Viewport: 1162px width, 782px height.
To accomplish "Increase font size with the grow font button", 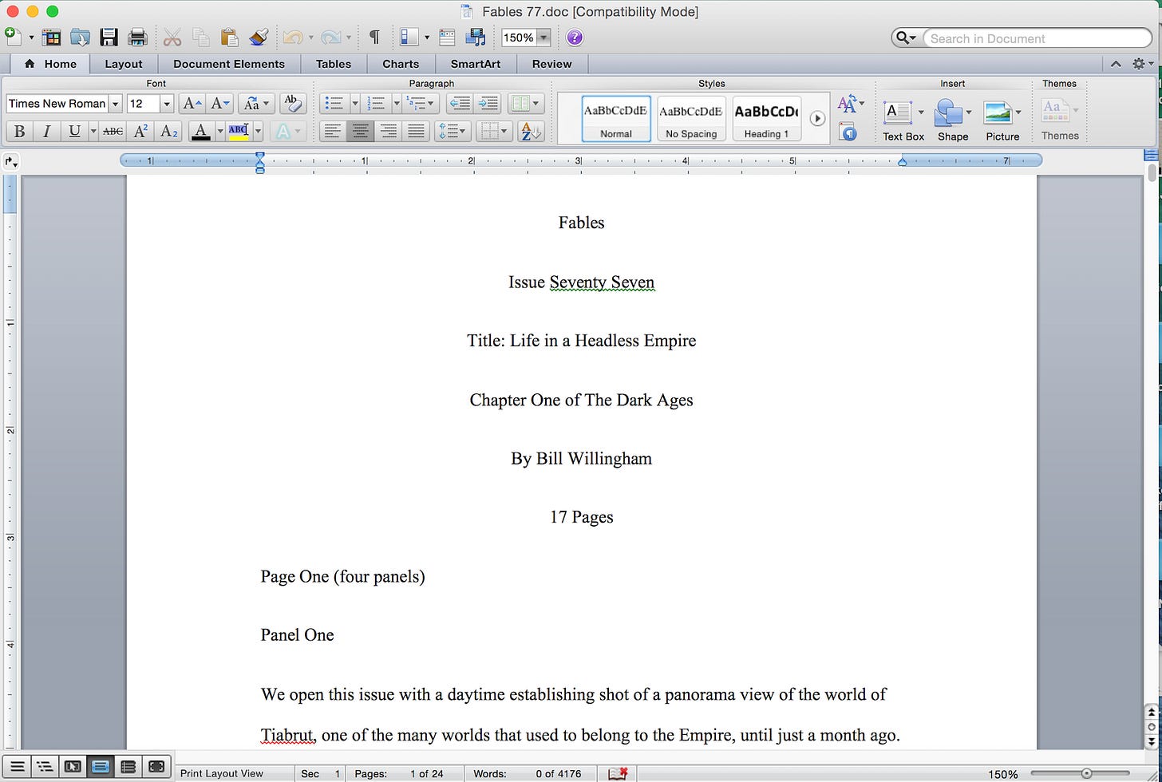I will click(192, 104).
